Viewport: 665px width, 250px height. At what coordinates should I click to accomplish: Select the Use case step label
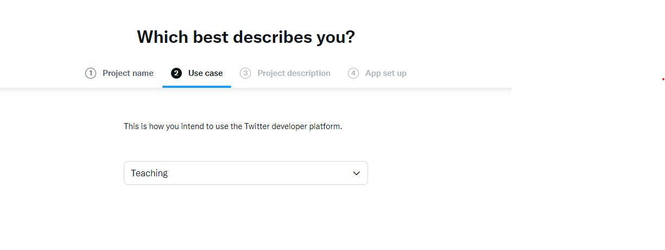[x=205, y=73]
